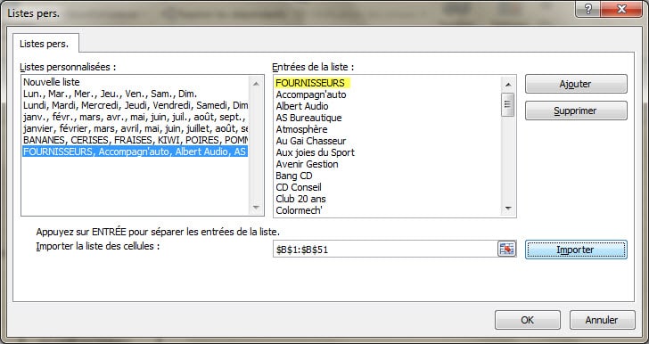Click the Atmosphère entry
The height and width of the screenshot is (344, 649).
point(301,129)
